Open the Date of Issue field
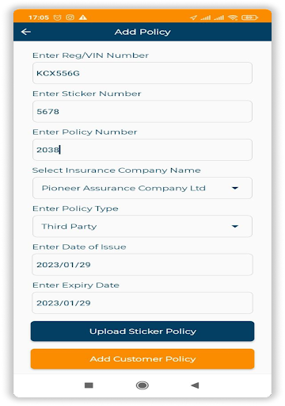 tap(142, 265)
